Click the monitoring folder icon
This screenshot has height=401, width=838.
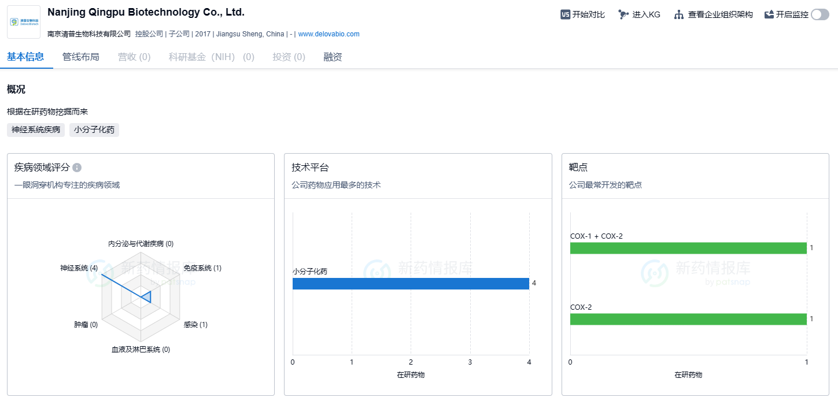click(769, 14)
